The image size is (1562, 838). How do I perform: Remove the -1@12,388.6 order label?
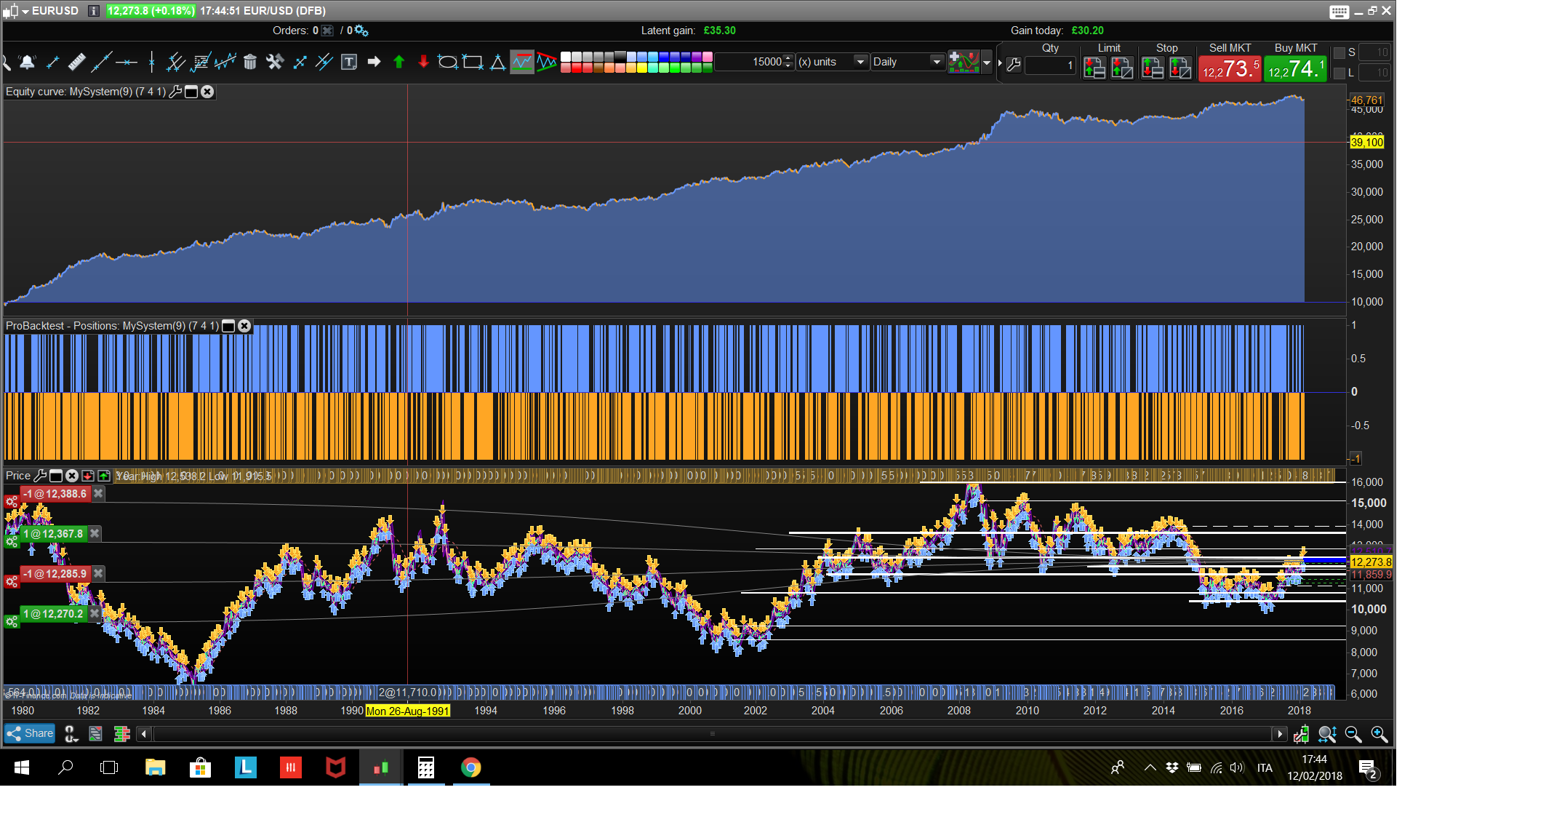pyautogui.click(x=98, y=494)
